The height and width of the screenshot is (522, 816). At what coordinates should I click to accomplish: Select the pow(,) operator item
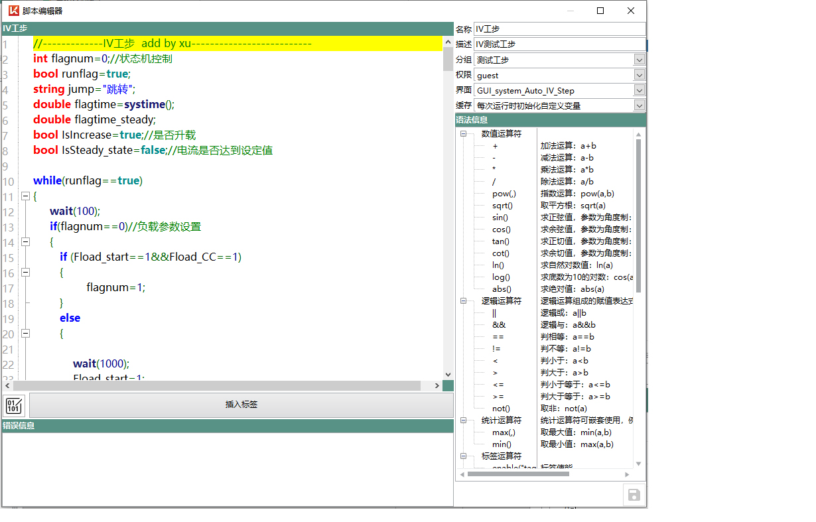504,194
